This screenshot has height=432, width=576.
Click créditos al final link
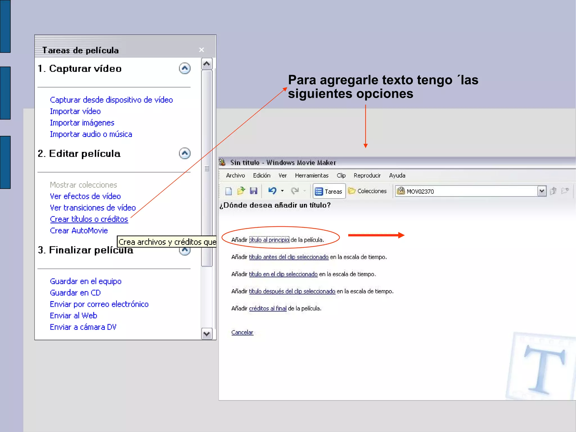pos(268,308)
